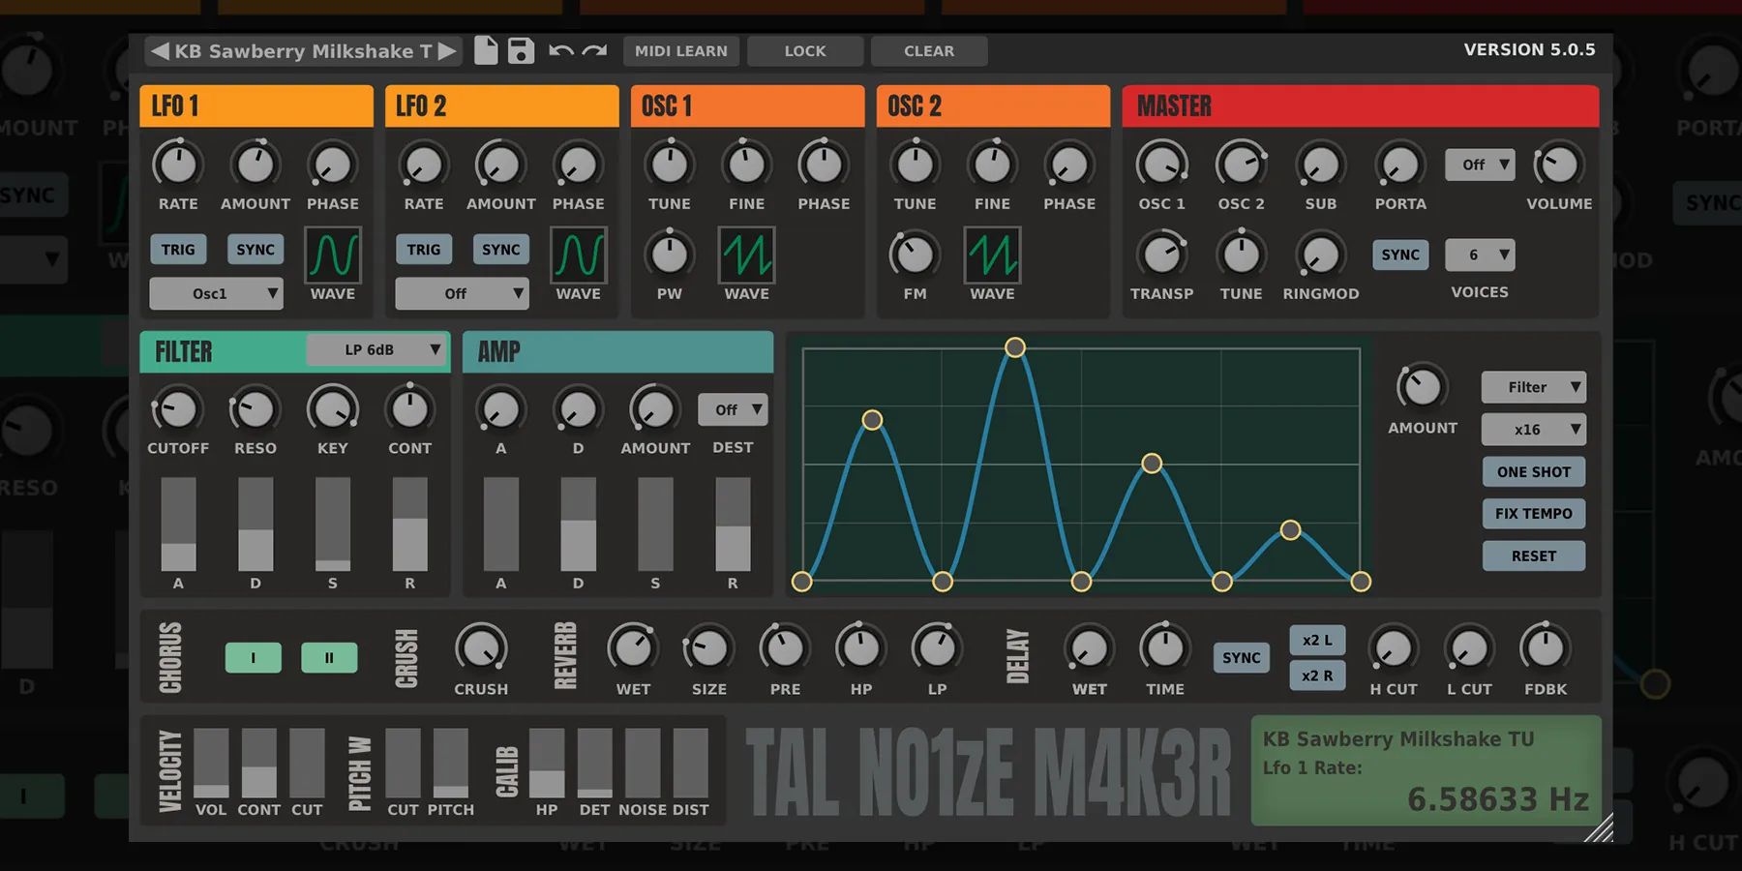This screenshot has width=1742, height=871.
Task: Go to previous preset with left arrow
Action: point(161,51)
